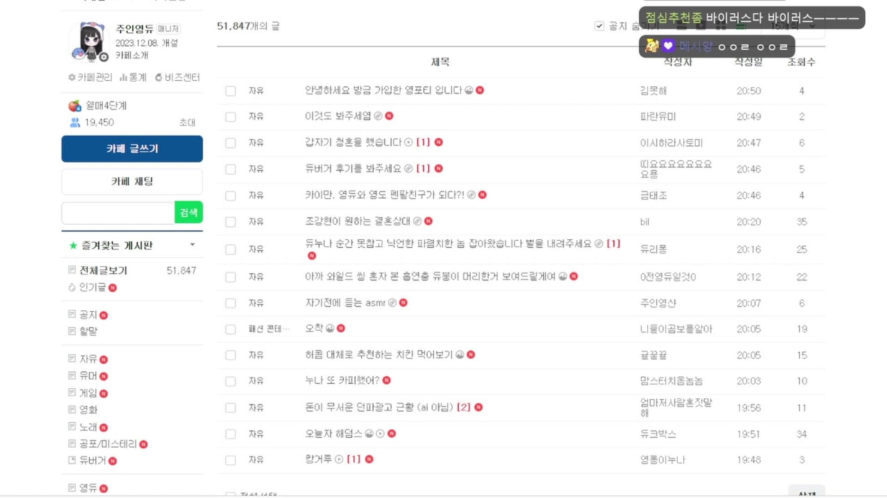Focus the cafe search input field

[x=118, y=213]
